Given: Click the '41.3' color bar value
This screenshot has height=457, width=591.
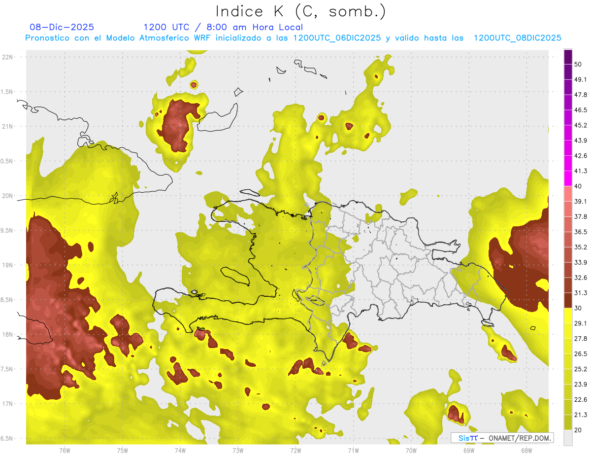Looking at the screenshot, I should tap(581, 171).
